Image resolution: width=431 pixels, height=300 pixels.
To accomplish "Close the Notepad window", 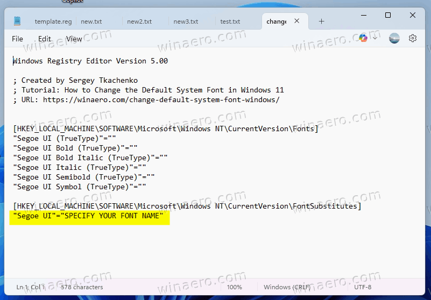I will (x=413, y=16).
